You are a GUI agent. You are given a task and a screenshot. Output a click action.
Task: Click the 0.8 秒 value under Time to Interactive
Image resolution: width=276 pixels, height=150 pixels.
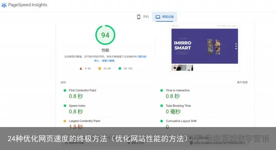(x=172, y=96)
